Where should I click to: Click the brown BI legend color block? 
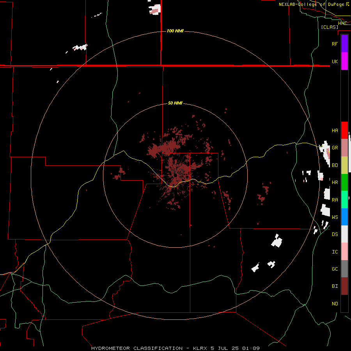tap(344, 286)
